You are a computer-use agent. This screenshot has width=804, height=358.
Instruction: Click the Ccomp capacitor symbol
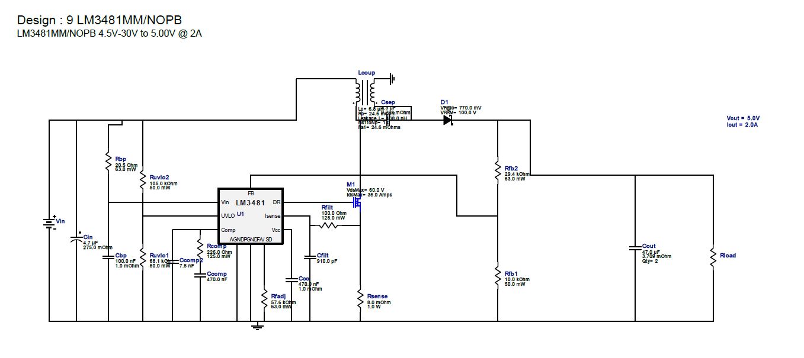point(200,275)
